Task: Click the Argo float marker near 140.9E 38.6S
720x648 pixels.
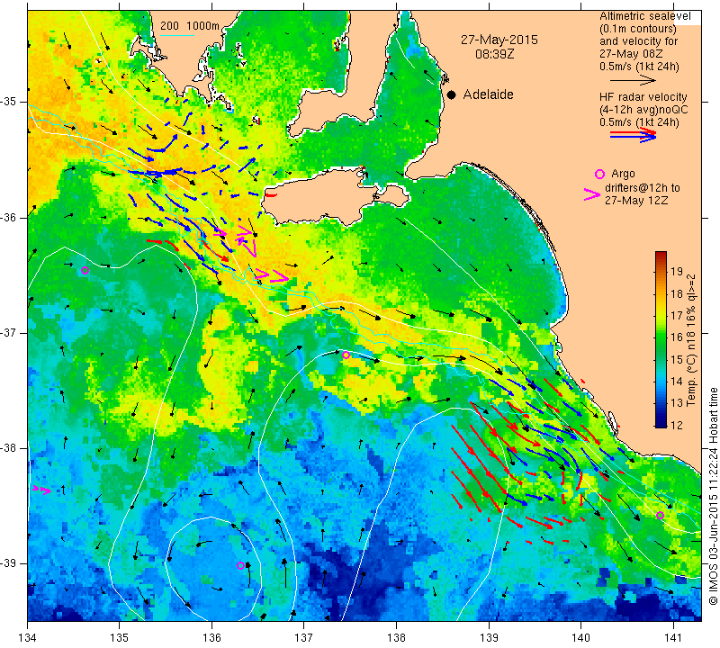Action: 660,516
